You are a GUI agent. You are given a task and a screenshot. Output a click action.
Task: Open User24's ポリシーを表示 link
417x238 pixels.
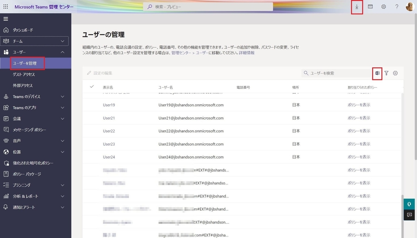point(359,157)
